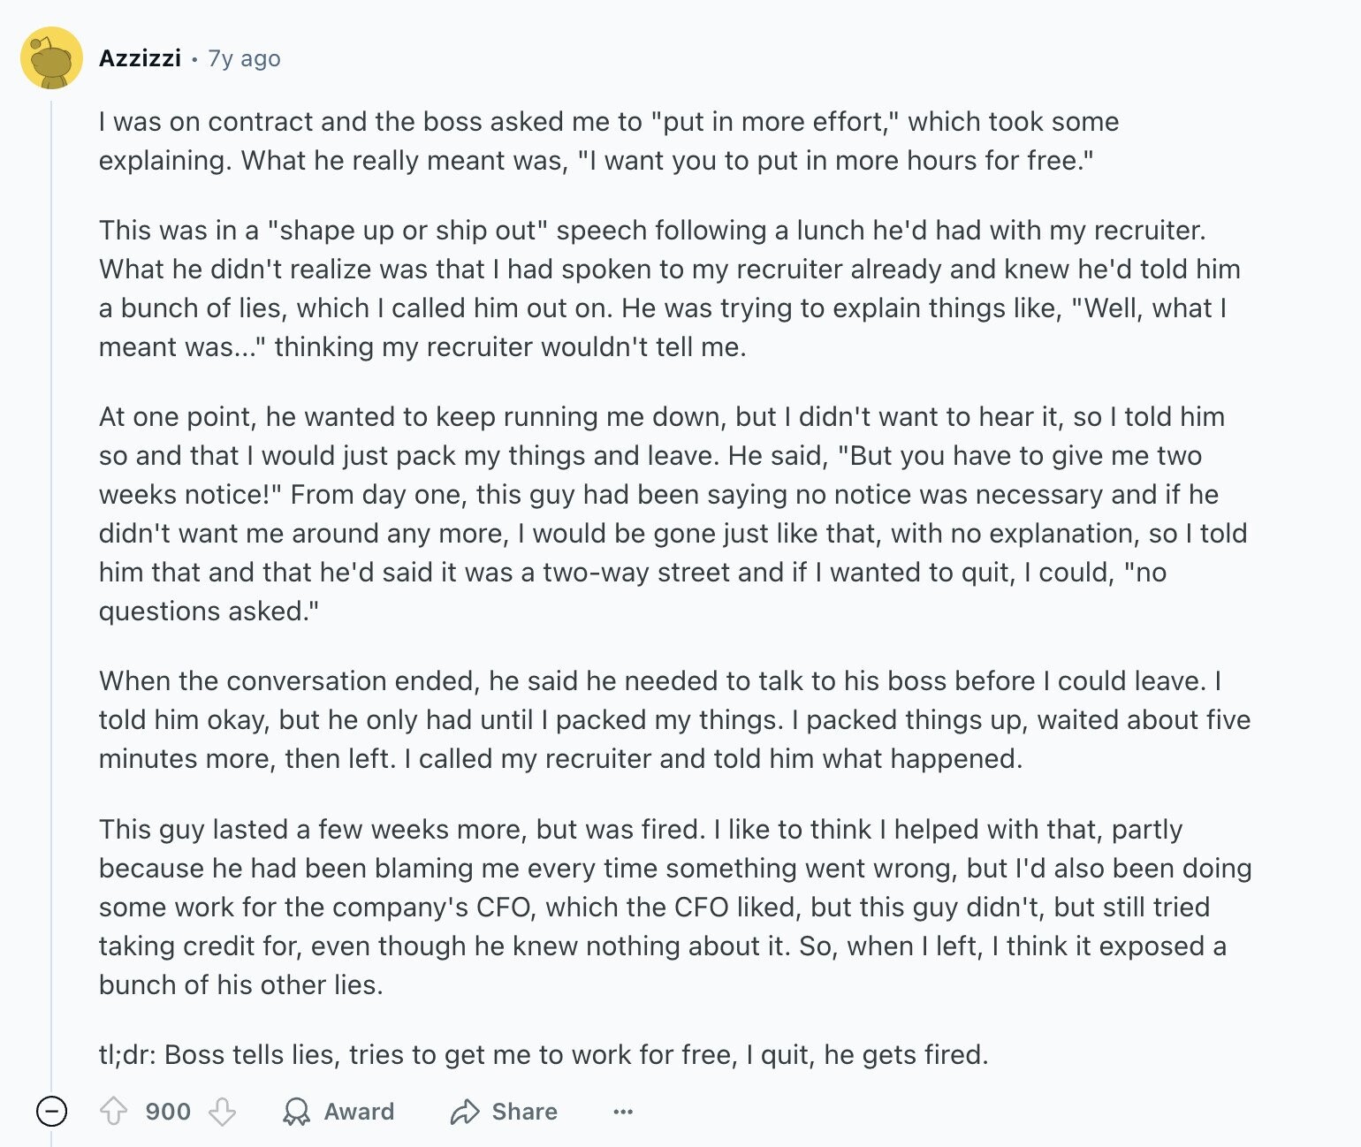Click the paragraph starting 'This guy lasted'
1361x1147 pixels.
click(675, 907)
